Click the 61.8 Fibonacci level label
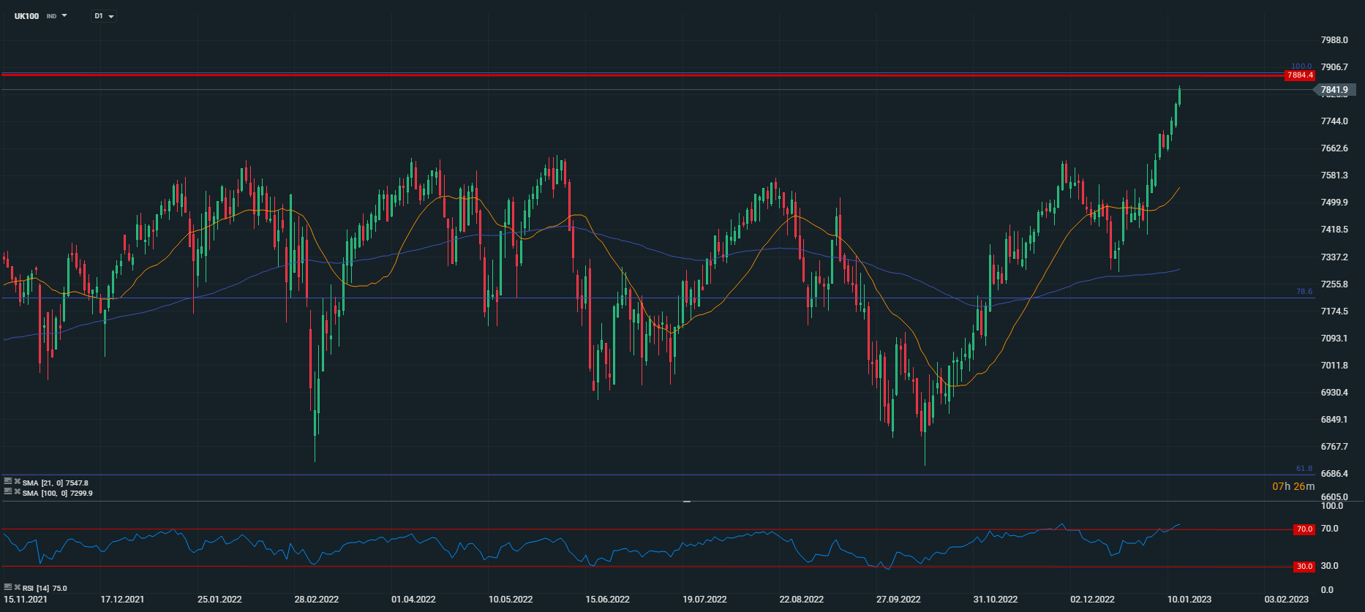The image size is (1365, 612). pyautogui.click(x=1304, y=468)
